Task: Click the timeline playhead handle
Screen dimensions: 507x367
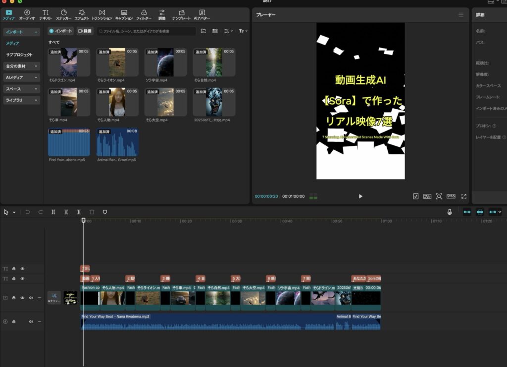Action: [x=83, y=220]
